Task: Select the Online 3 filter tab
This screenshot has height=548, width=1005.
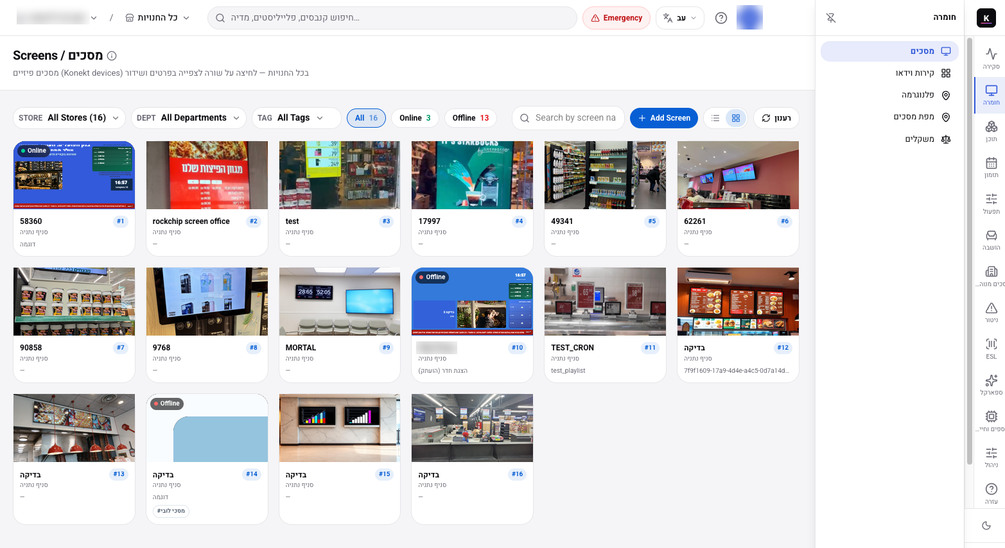Action: click(415, 118)
